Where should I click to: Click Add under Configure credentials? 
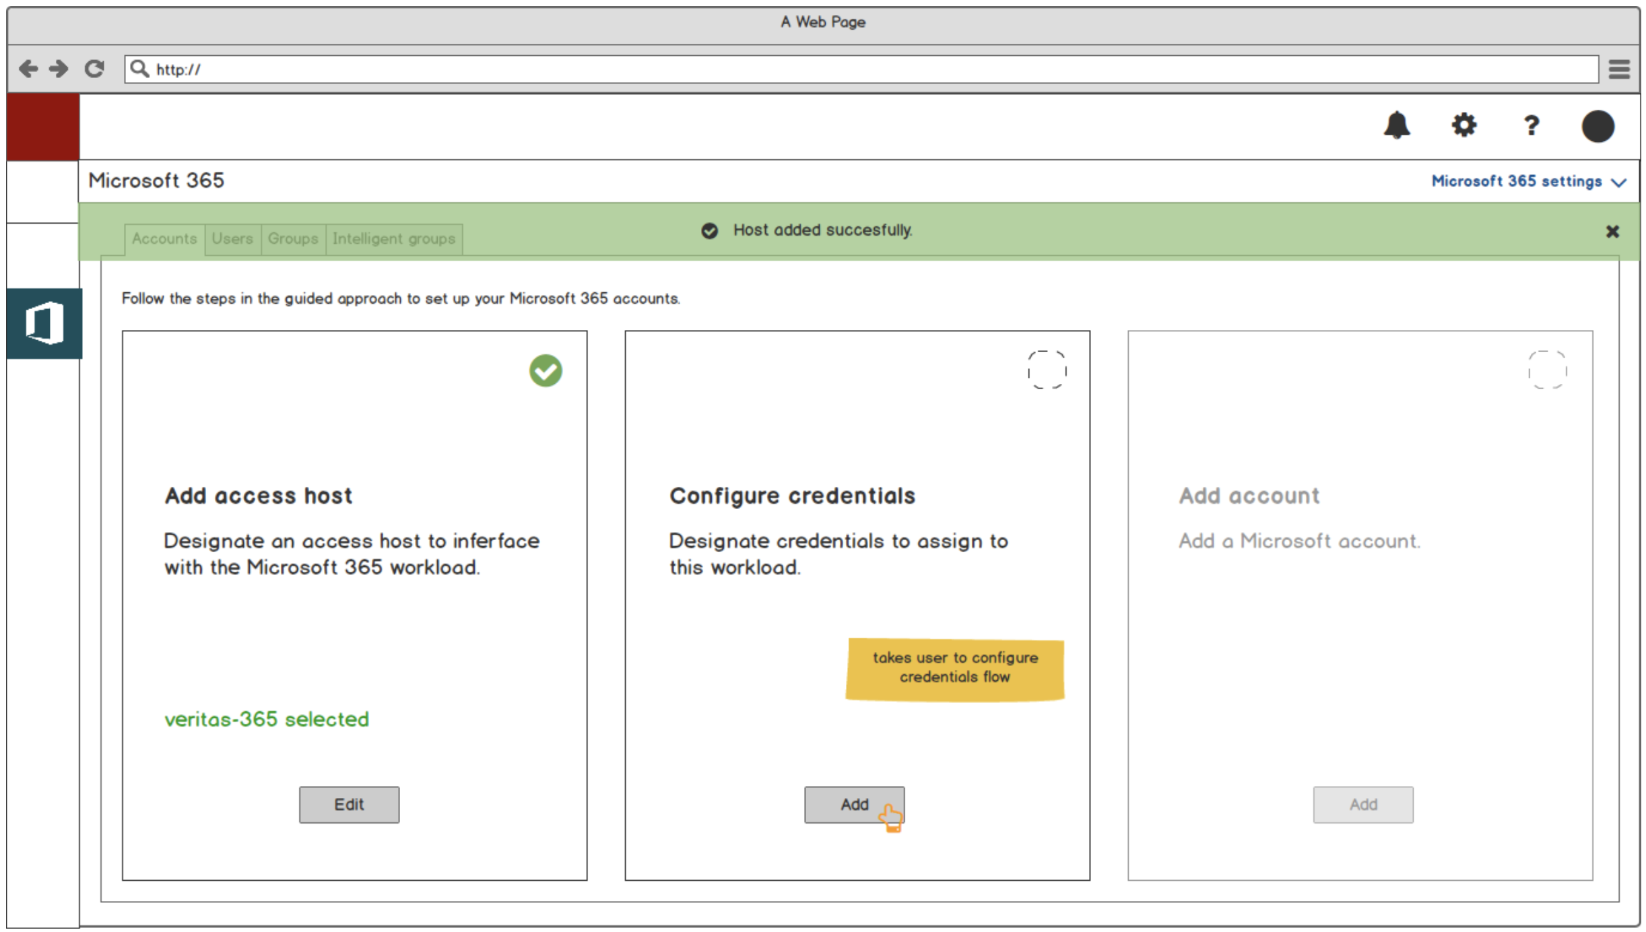[853, 804]
